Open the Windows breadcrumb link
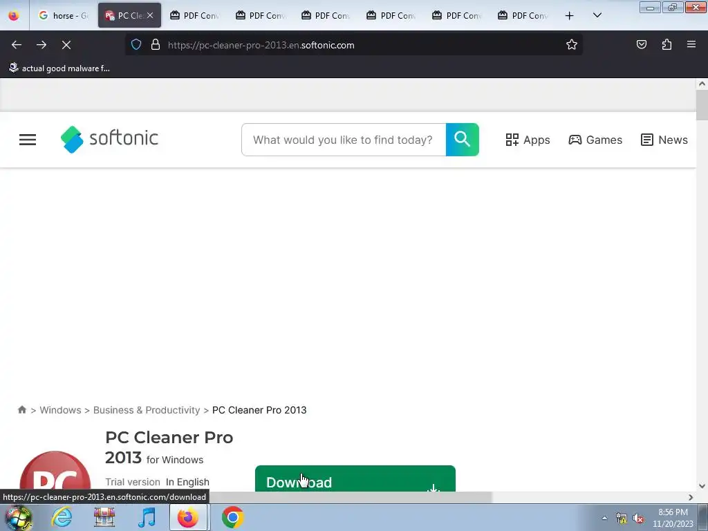 [61, 410]
